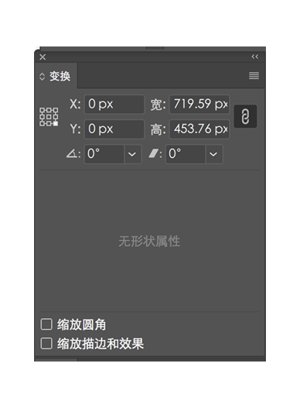300x408 pixels.
Task: Click the Y position input field
Action: pyautogui.click(x=114, y=129)
